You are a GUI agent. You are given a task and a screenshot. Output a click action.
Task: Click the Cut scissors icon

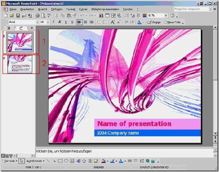(57, 15)
